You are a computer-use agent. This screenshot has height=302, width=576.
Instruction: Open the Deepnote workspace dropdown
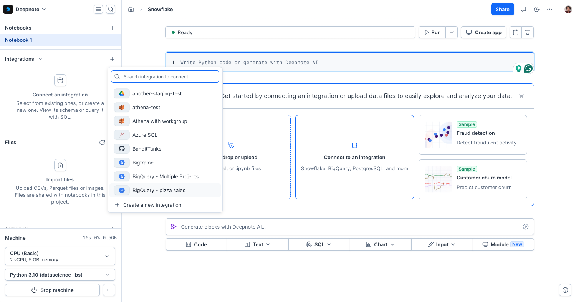tap(30, 9)
